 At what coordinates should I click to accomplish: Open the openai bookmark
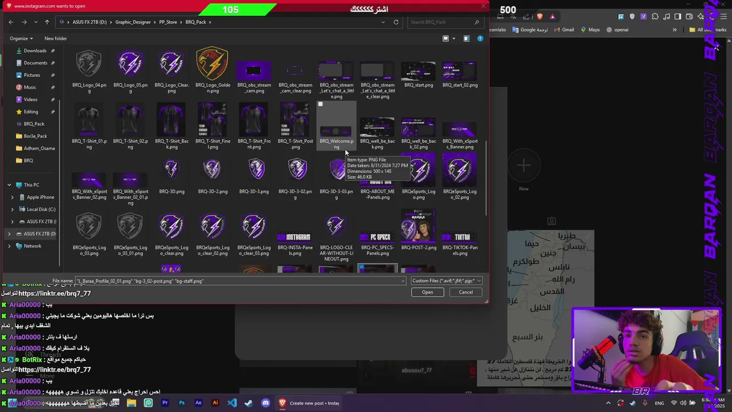[617, 30]
